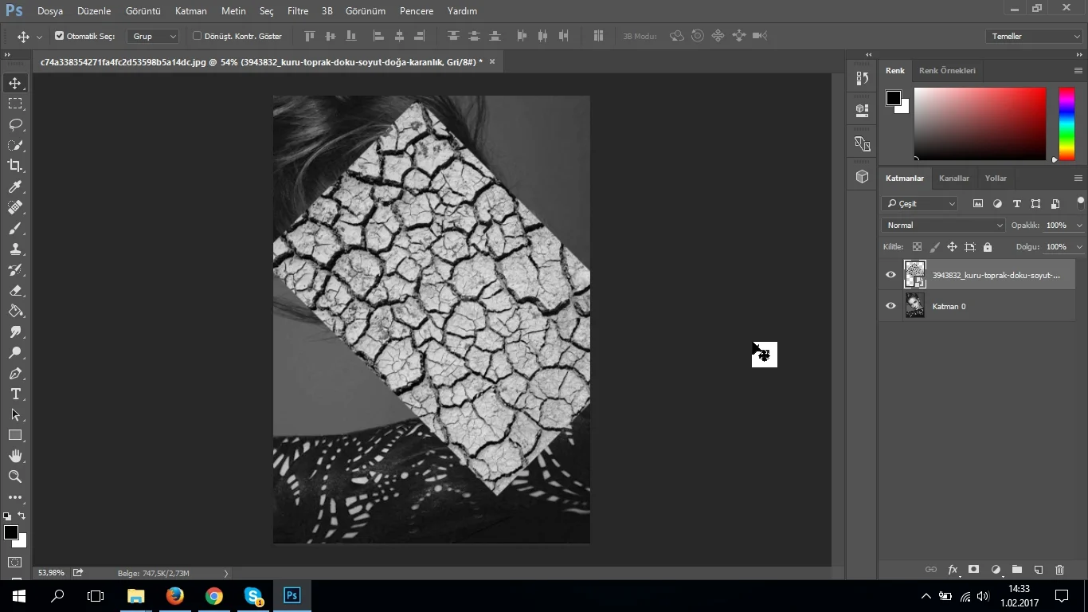Select the Crop tool
Viewport: 1088px width, 612px height.
click(x=15, y=166)
